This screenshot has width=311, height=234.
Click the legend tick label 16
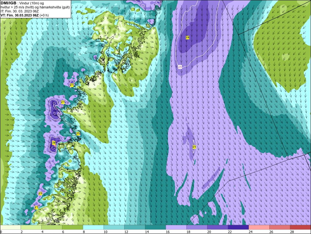(168, 232)
